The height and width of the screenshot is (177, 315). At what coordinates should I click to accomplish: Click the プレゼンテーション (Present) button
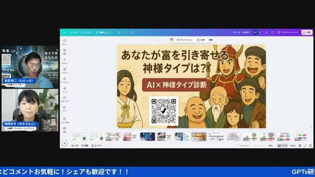(x=288, y=32)
